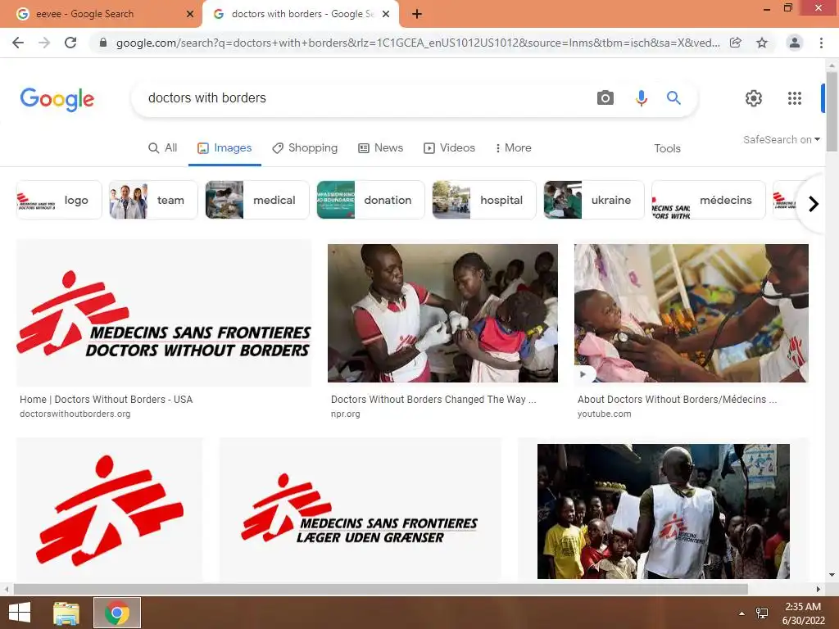Click the vertical scrollbar down arrow
This screenshot has height=629, width=839.
832,575
